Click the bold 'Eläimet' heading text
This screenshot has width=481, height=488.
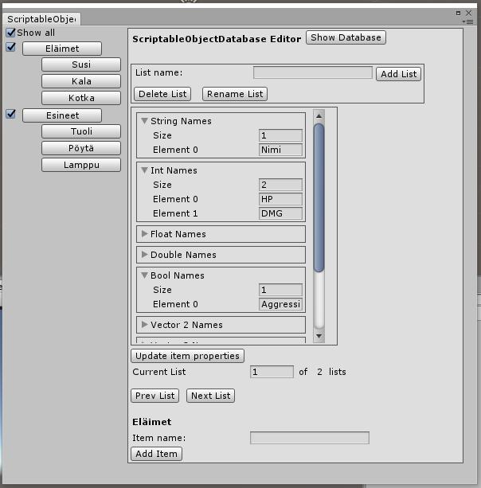151,422
